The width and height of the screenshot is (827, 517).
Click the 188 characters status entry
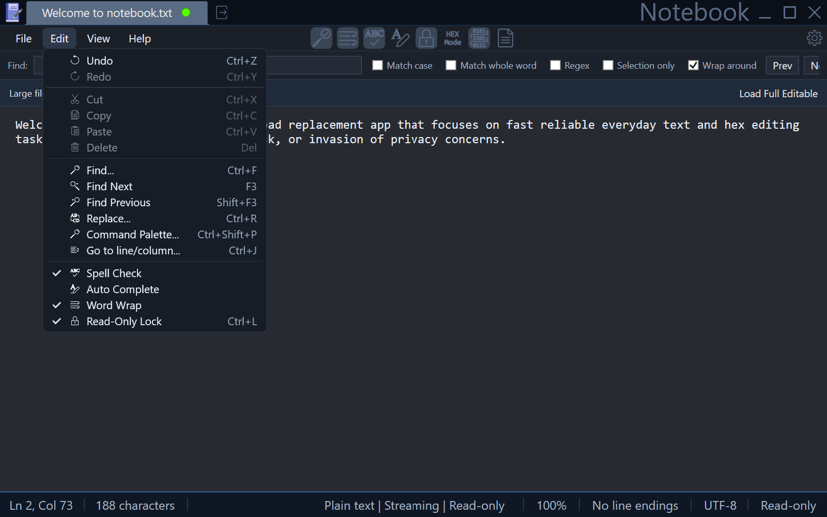pyautogui.click(x=135, y=505)
